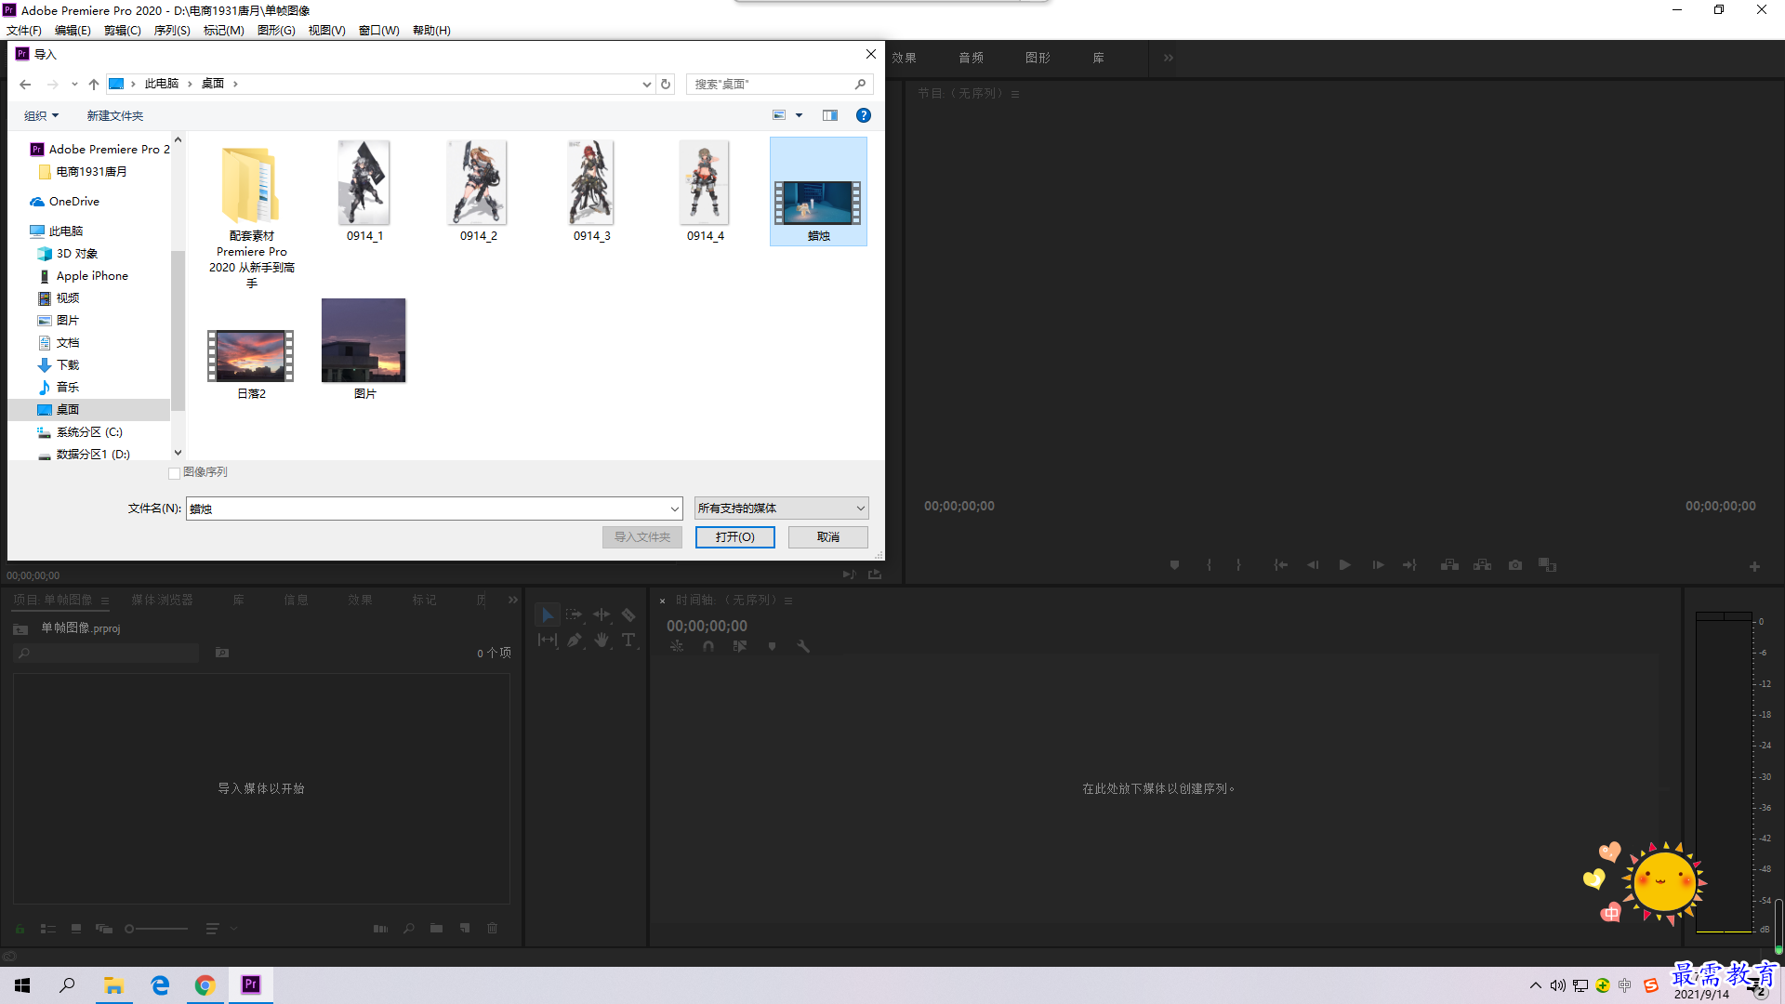
Task: Switch to the 音频 workspace tab
Action: click(972, 58)
